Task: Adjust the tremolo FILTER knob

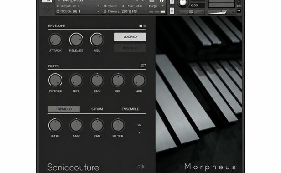Action: (118, 125)
